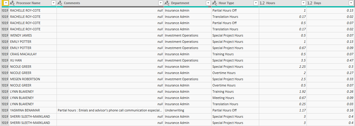
Task: Select the XU HAN cell
Action: coord(33,60)
